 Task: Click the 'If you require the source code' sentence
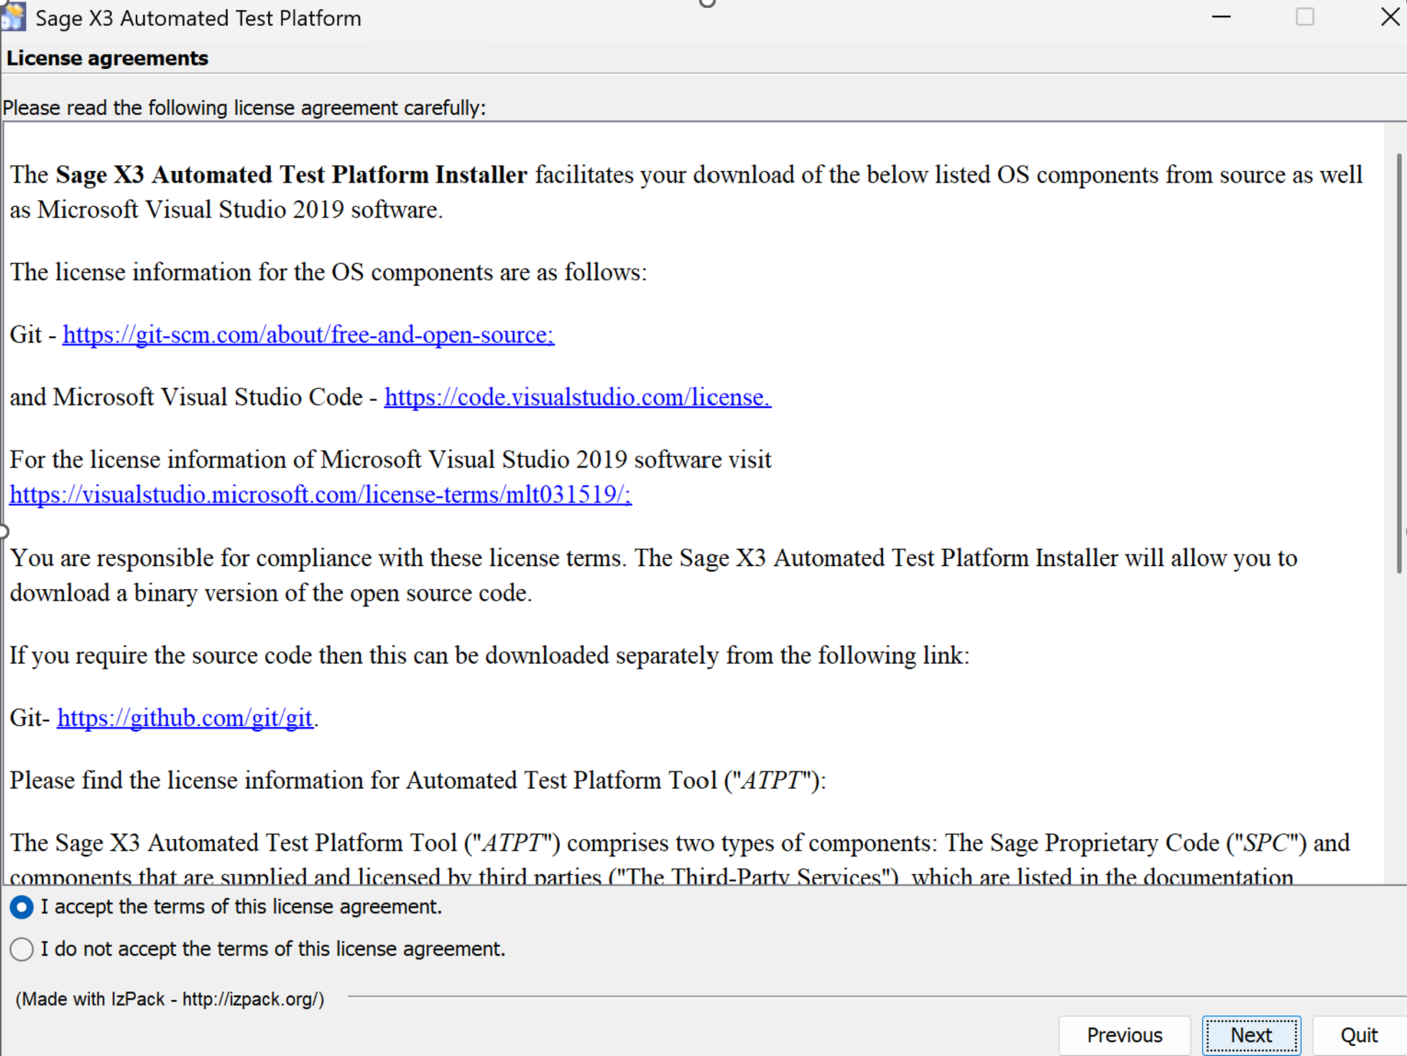[x=489, y=656]
